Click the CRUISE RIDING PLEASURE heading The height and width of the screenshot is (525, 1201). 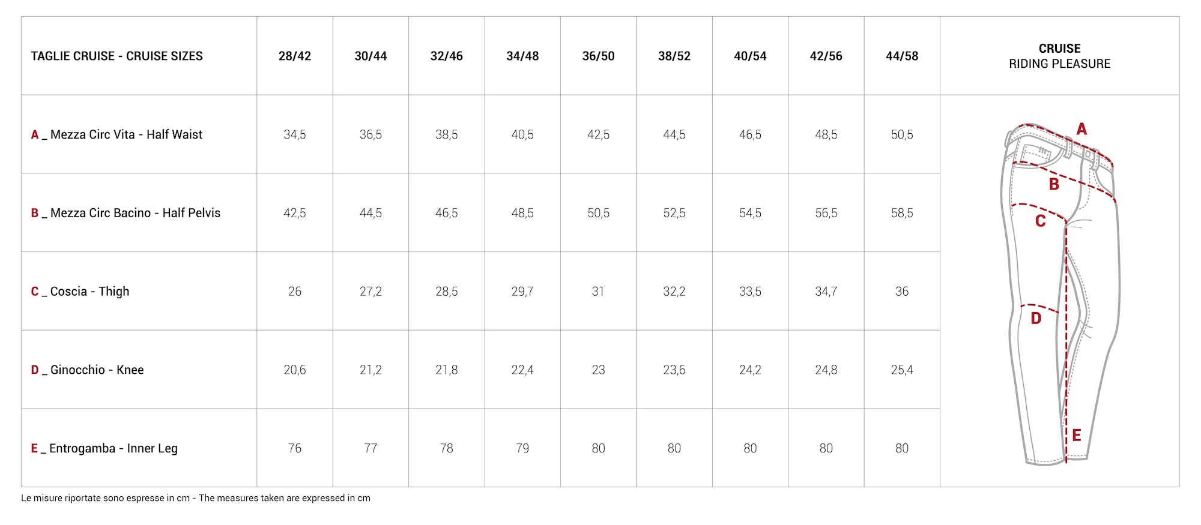point(1059,56)
